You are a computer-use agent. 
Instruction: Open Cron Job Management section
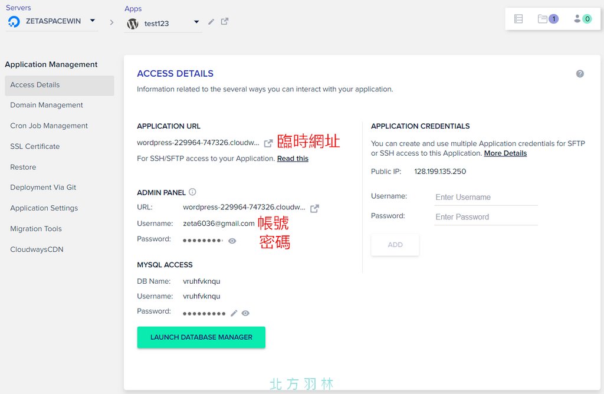(49, 126)
